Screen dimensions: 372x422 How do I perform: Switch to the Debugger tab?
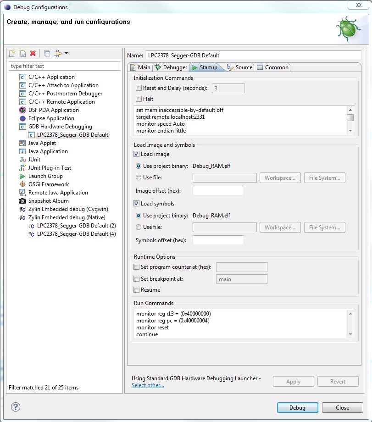[171, 67]
